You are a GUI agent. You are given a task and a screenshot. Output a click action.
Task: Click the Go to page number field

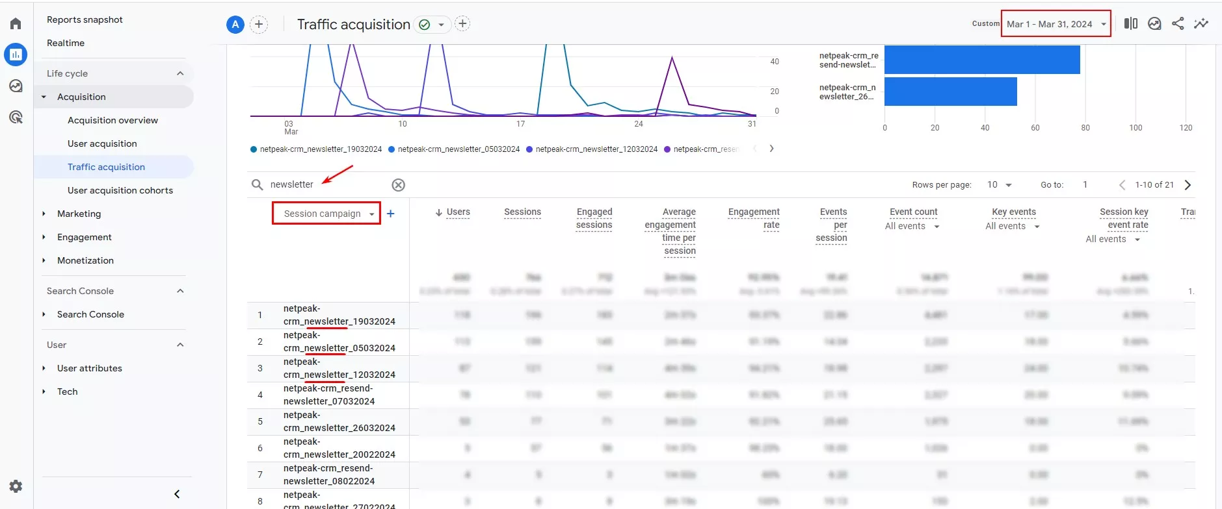(1085, 185)
